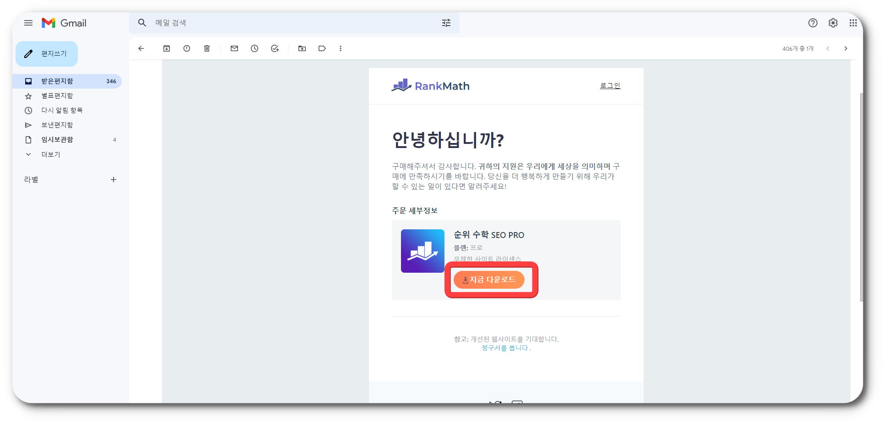The image size is (883, 423).
Task: Open Gmail settings gear
Action: pyautogui.click(x=833, y=23)
